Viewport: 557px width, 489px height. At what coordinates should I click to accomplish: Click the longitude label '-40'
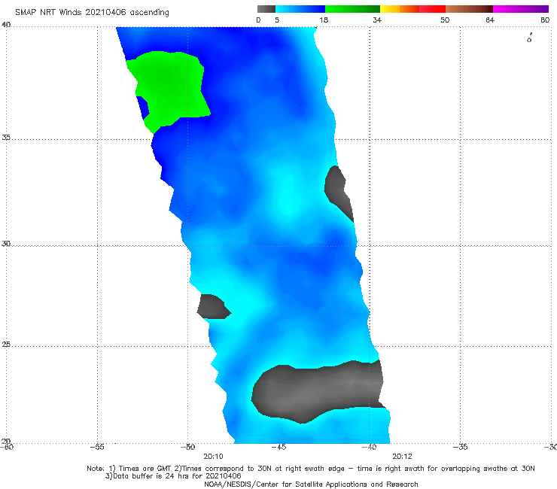point(370,447)
